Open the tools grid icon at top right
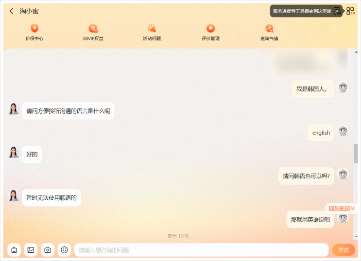Viewport: 361px width, 261px height. tap(350, 11)
